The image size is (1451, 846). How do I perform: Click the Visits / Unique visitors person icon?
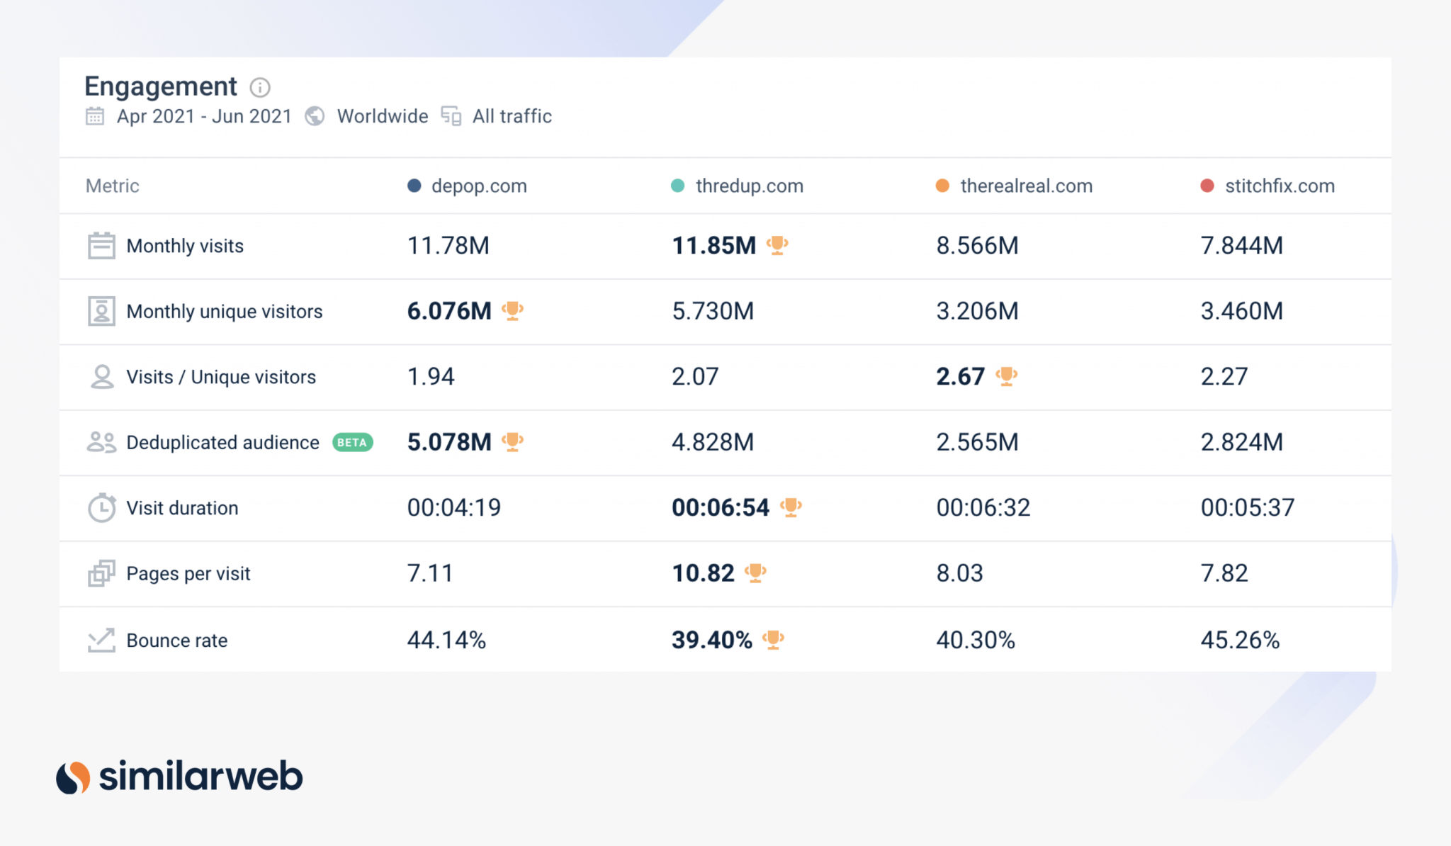point(102,377)
